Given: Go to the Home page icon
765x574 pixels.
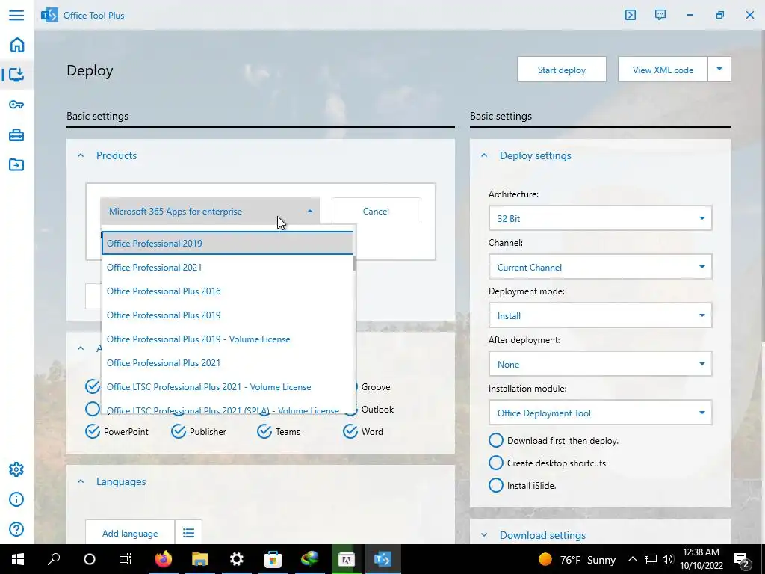Looking at the screenshot, I should pos(16,45).
